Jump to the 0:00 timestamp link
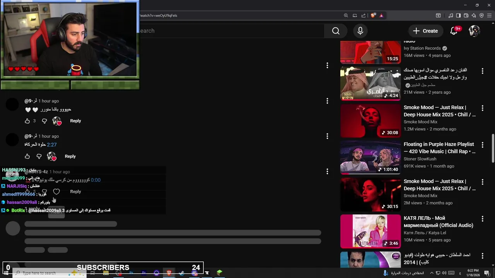This screenshot has height=278, width=495. coord(96,180)
